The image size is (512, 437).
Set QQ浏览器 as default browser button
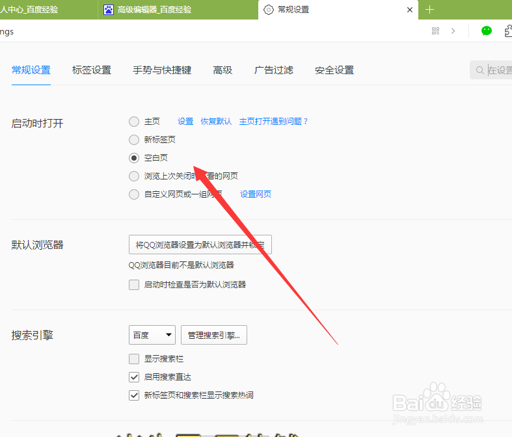point(200,245)
